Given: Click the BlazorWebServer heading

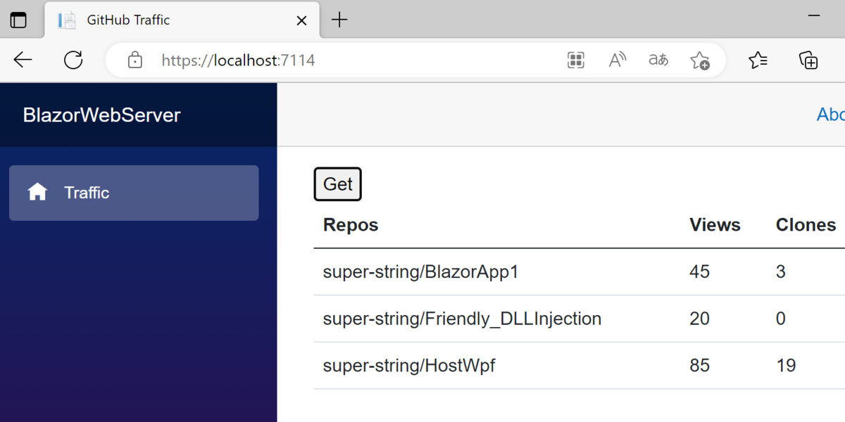Looking at the screenshot, I should tap(101, 115).
